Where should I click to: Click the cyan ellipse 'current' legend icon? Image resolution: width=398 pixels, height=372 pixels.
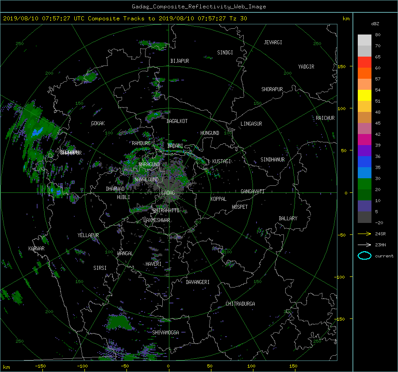point(364,256)
